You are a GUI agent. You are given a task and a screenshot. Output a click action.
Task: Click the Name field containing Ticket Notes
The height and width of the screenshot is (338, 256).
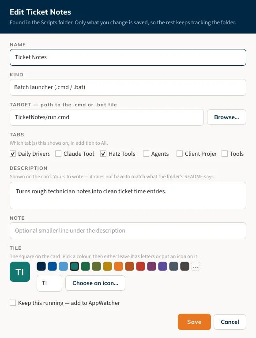[x=128, y=57]
